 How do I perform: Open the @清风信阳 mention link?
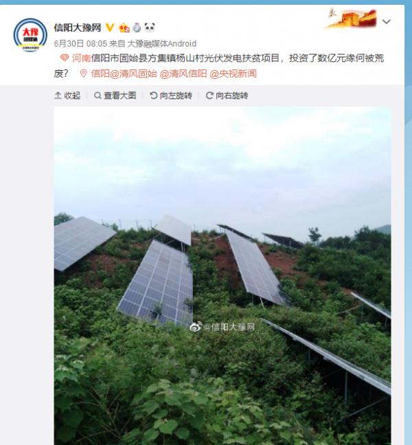[x=183, y=73]
